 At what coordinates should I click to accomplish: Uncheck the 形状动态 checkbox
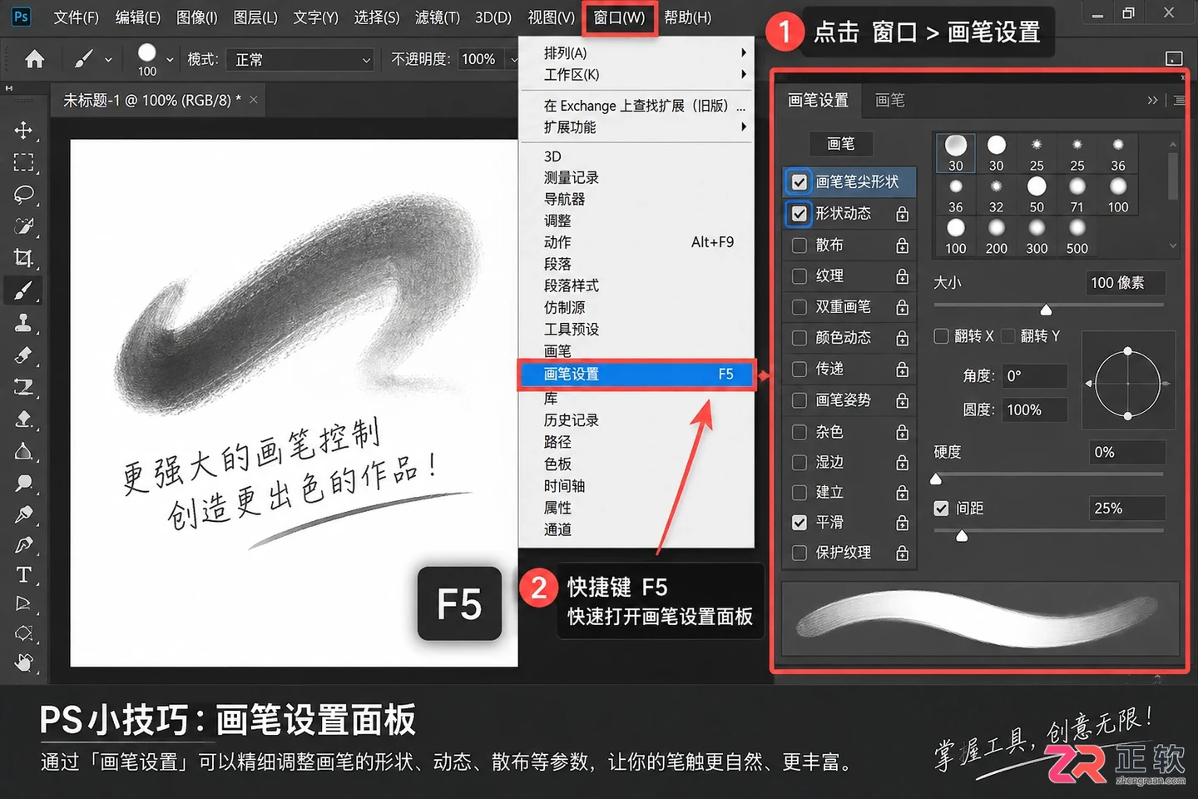pyautogui.click(x=799, y=214)
